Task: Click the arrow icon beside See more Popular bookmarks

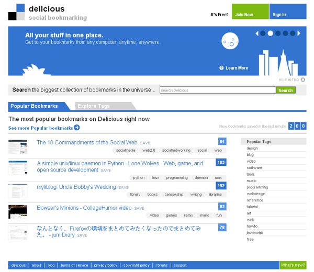Action: pyautogui.click(x=77, y=128)
